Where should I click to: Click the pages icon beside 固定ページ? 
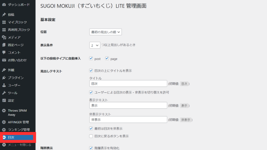4,45
